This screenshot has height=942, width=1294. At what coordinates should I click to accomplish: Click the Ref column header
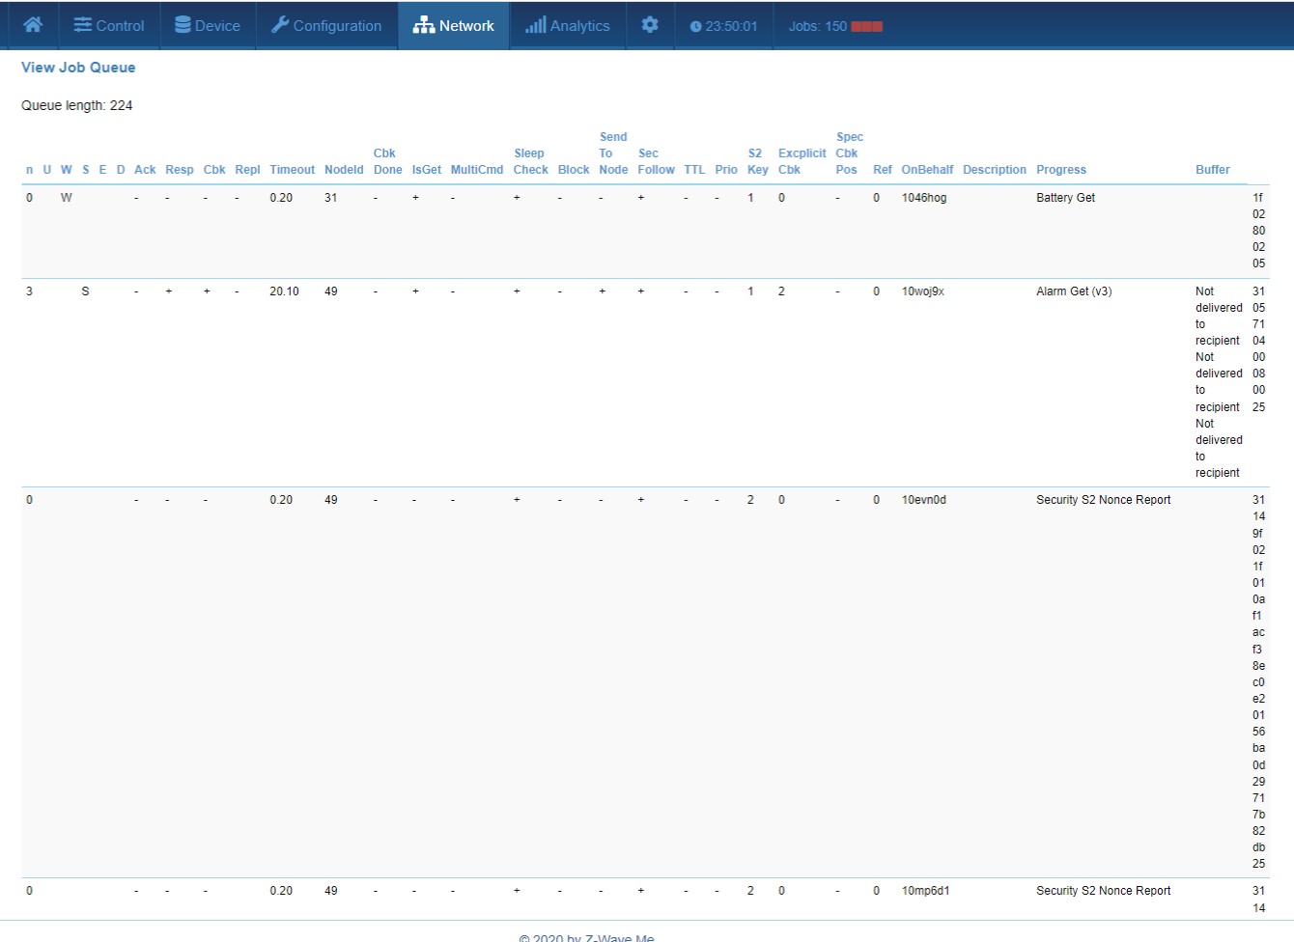(883, 170)
